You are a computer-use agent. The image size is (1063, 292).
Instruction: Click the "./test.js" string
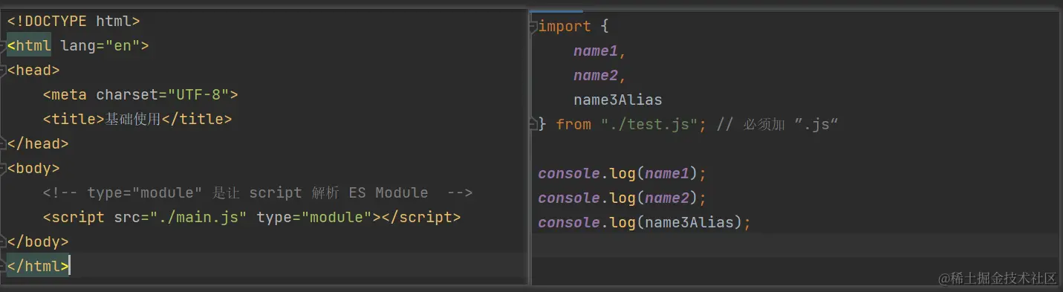(649, 125)
